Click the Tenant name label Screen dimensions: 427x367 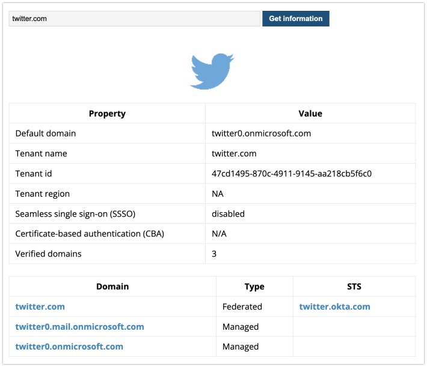pos(41,153)
